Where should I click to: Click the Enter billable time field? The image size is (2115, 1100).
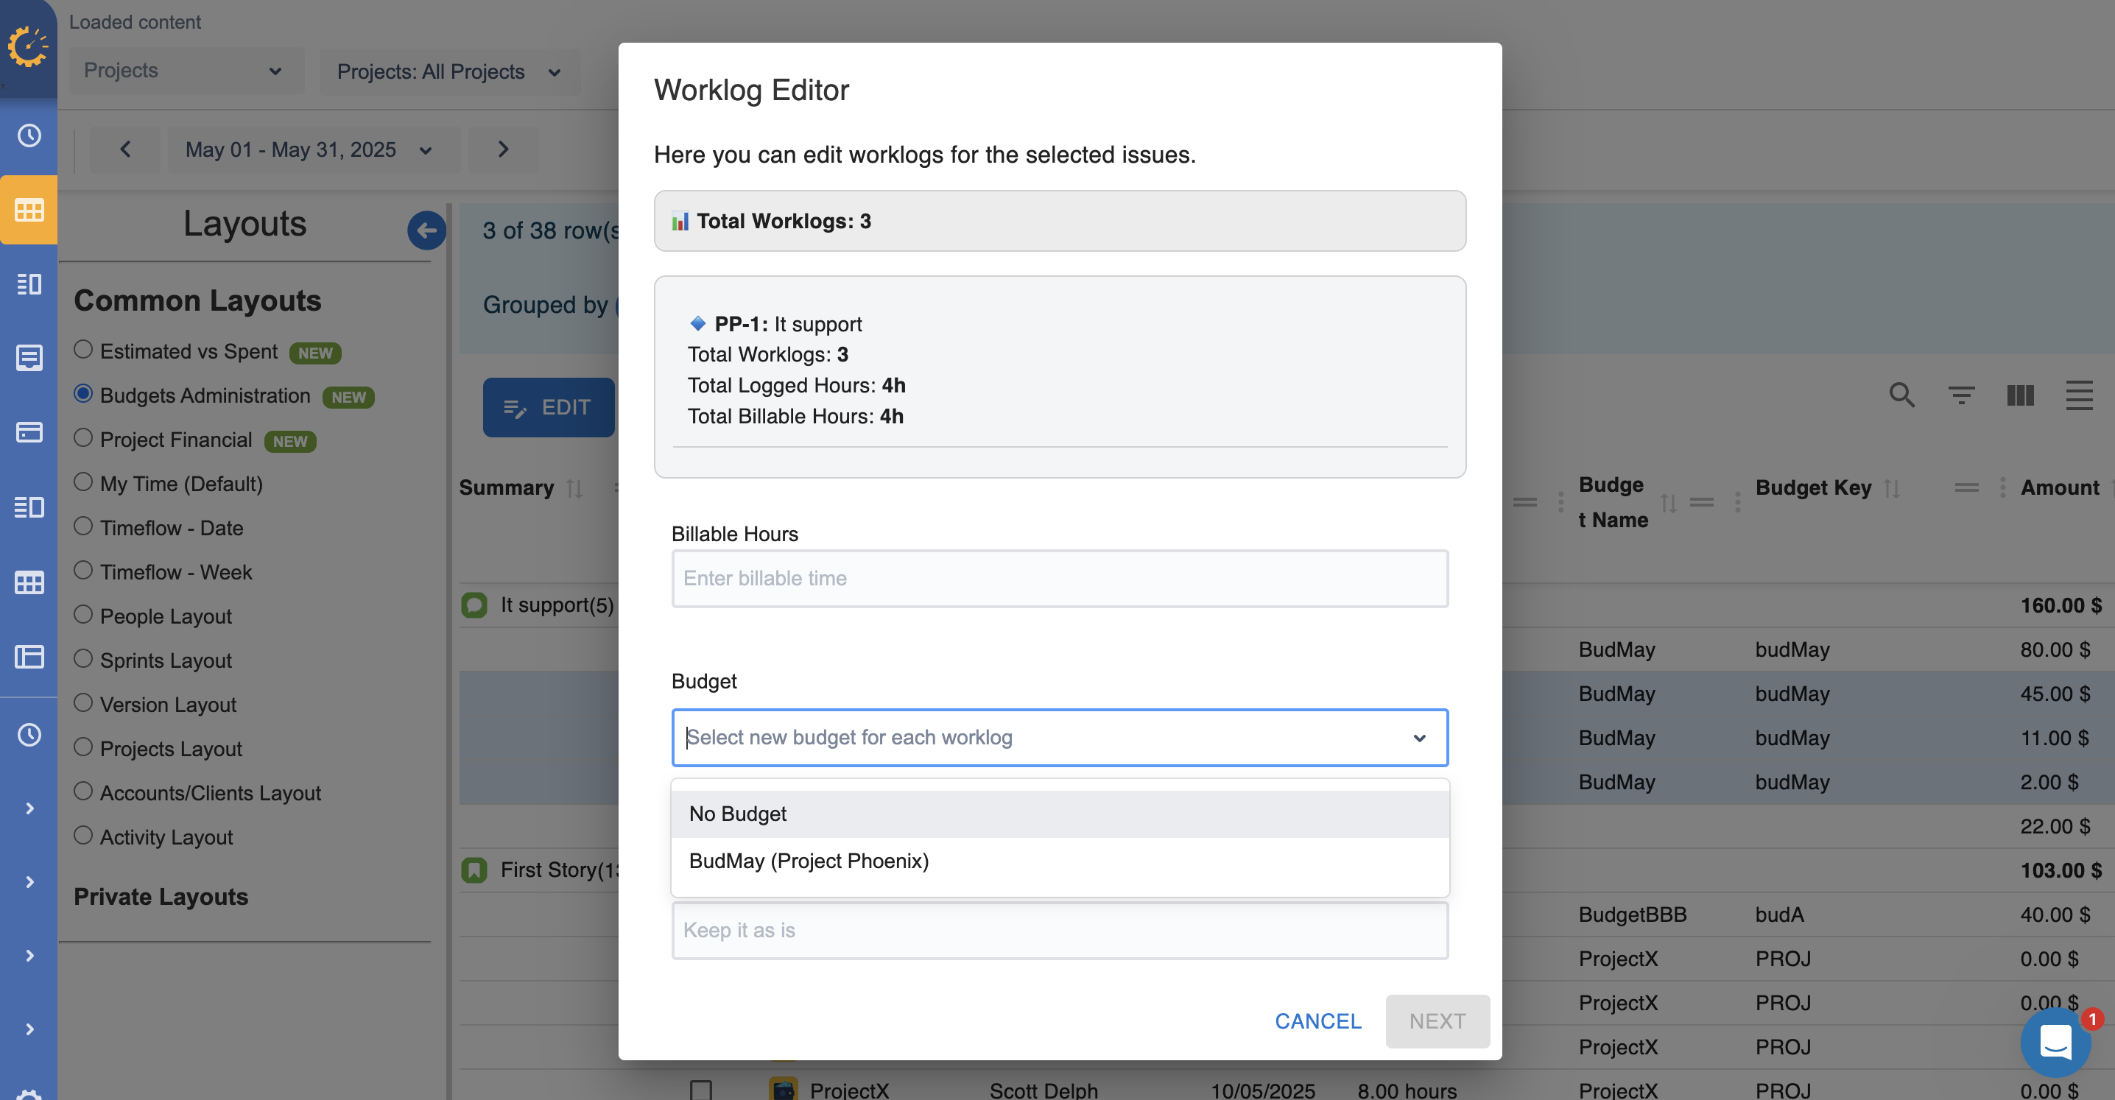[x=1059, y=578]
